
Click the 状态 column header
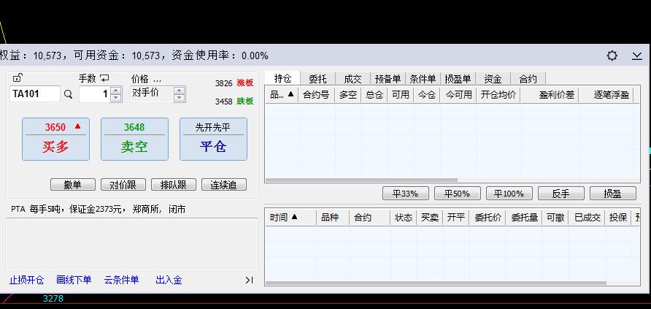pos(404,218)
